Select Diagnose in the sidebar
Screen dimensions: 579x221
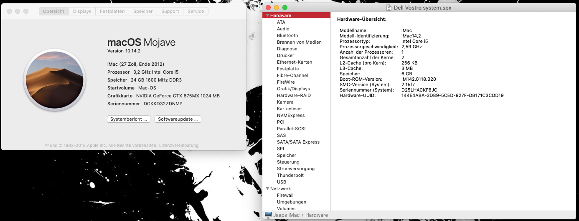click(x=297, y=49)
